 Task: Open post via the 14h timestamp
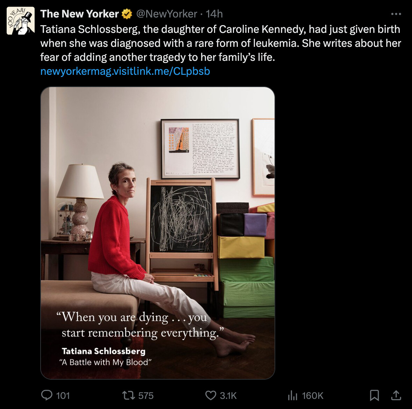click(x=214, y=14)
